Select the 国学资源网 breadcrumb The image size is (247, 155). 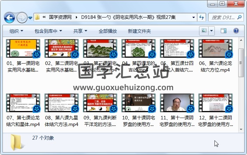coord(60,17)
